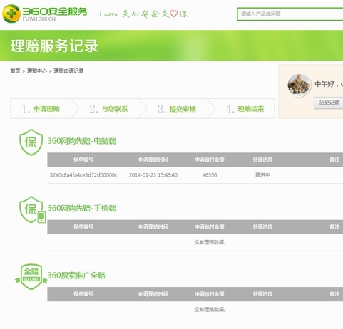Click the 理赔服务记录 banner title
This screenshot has height=329, width=343.
[x=54, y=46]
